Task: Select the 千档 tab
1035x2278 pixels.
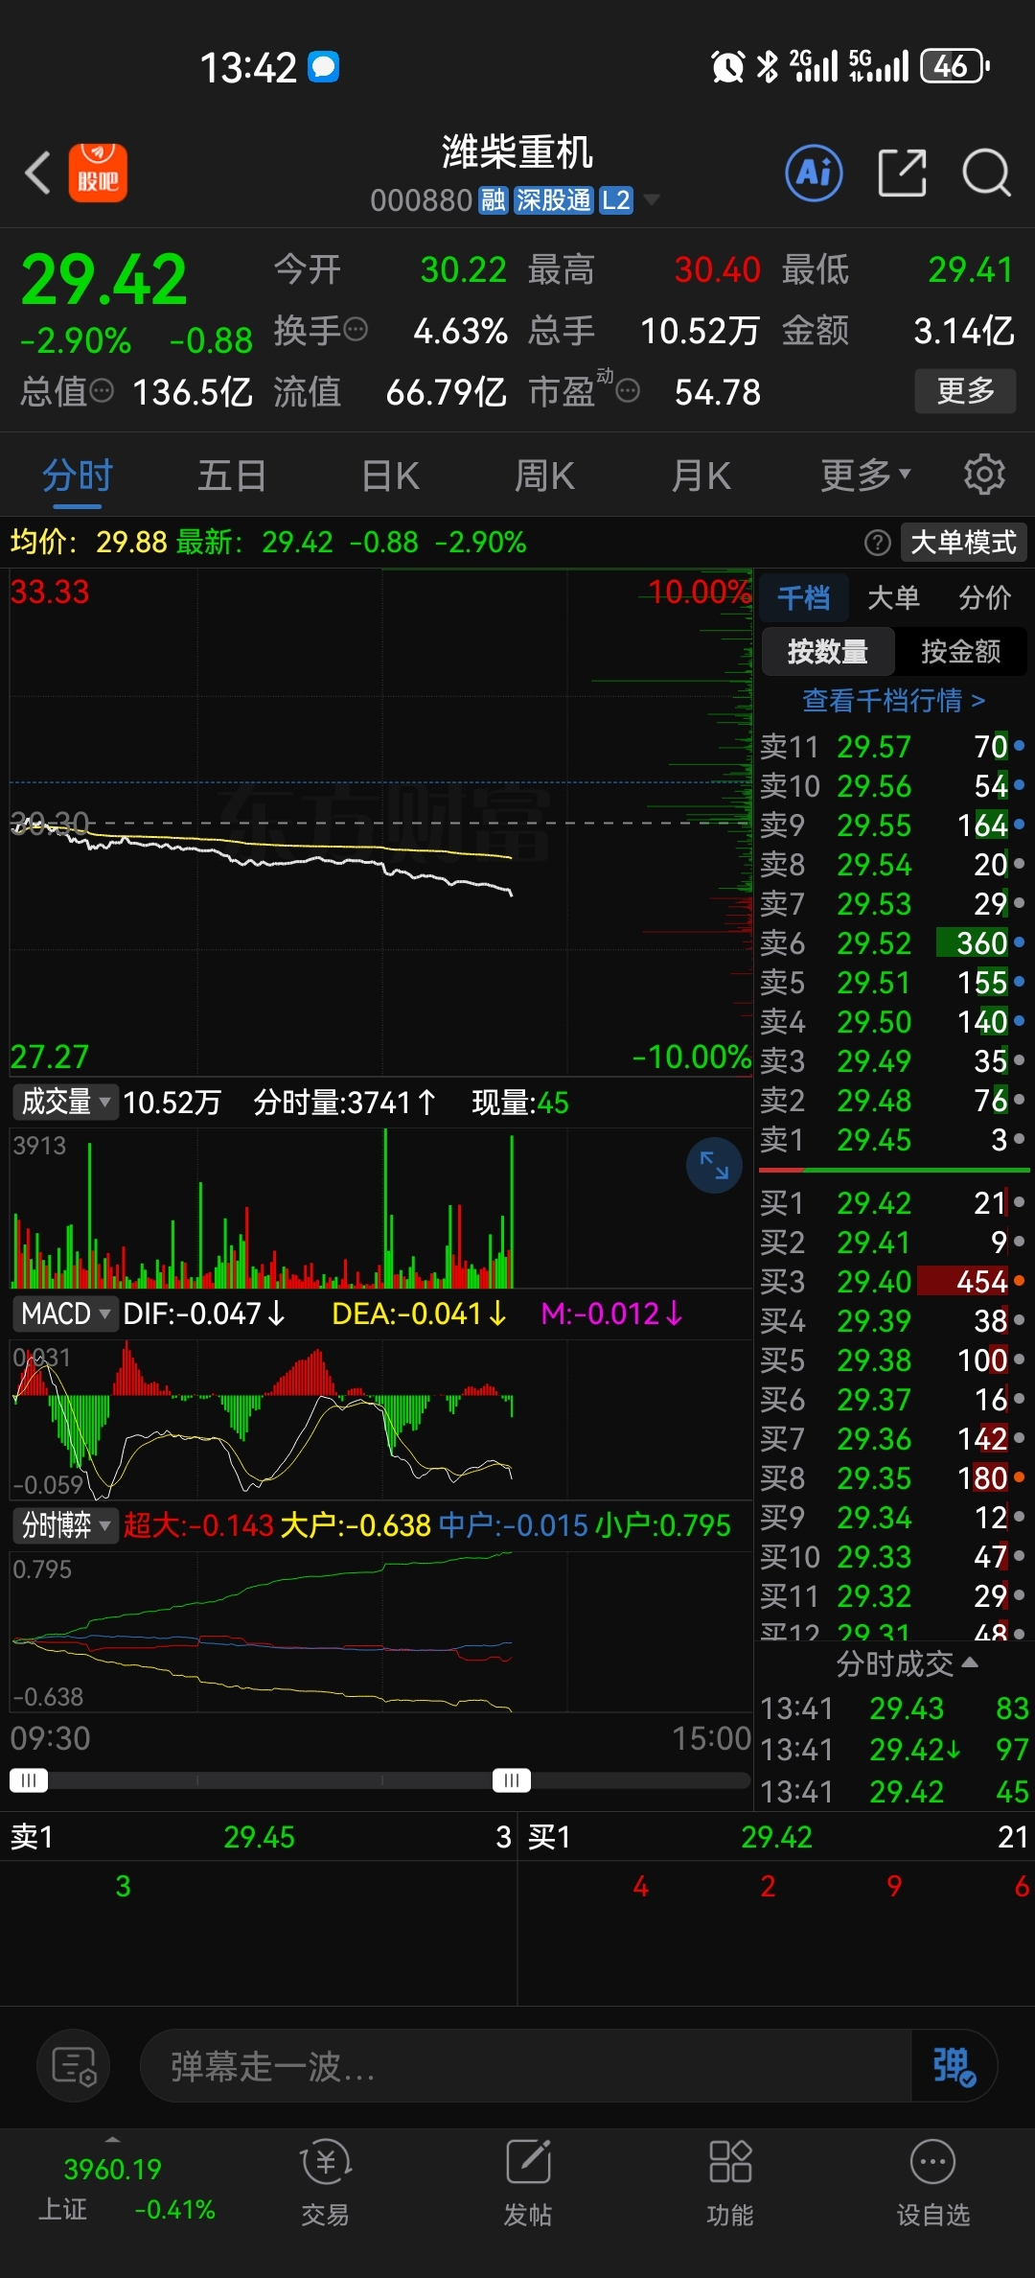Action: pyautogui.click(x=803, y=597)
